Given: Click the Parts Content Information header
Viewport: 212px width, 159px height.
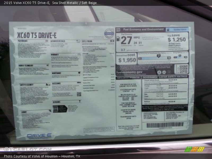Looking at the screenshot, I should click(x=128, y=78).
